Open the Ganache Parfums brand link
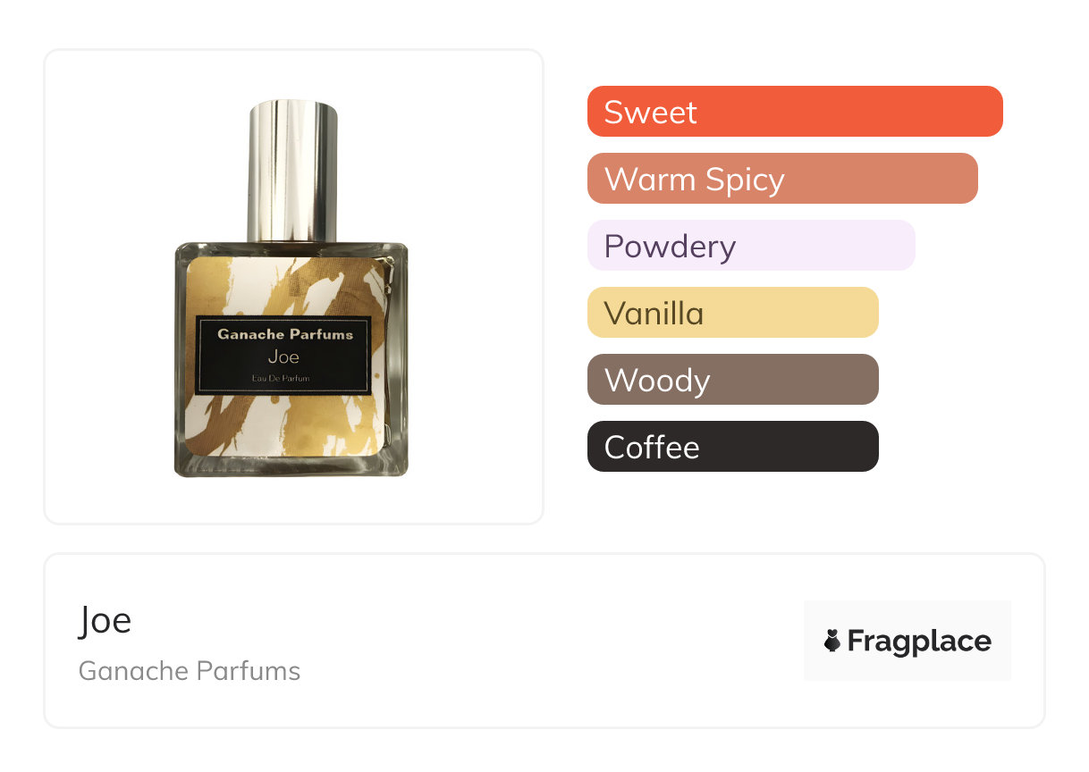The width and height of the screenshot is (1089, 772). coord(190,671)
